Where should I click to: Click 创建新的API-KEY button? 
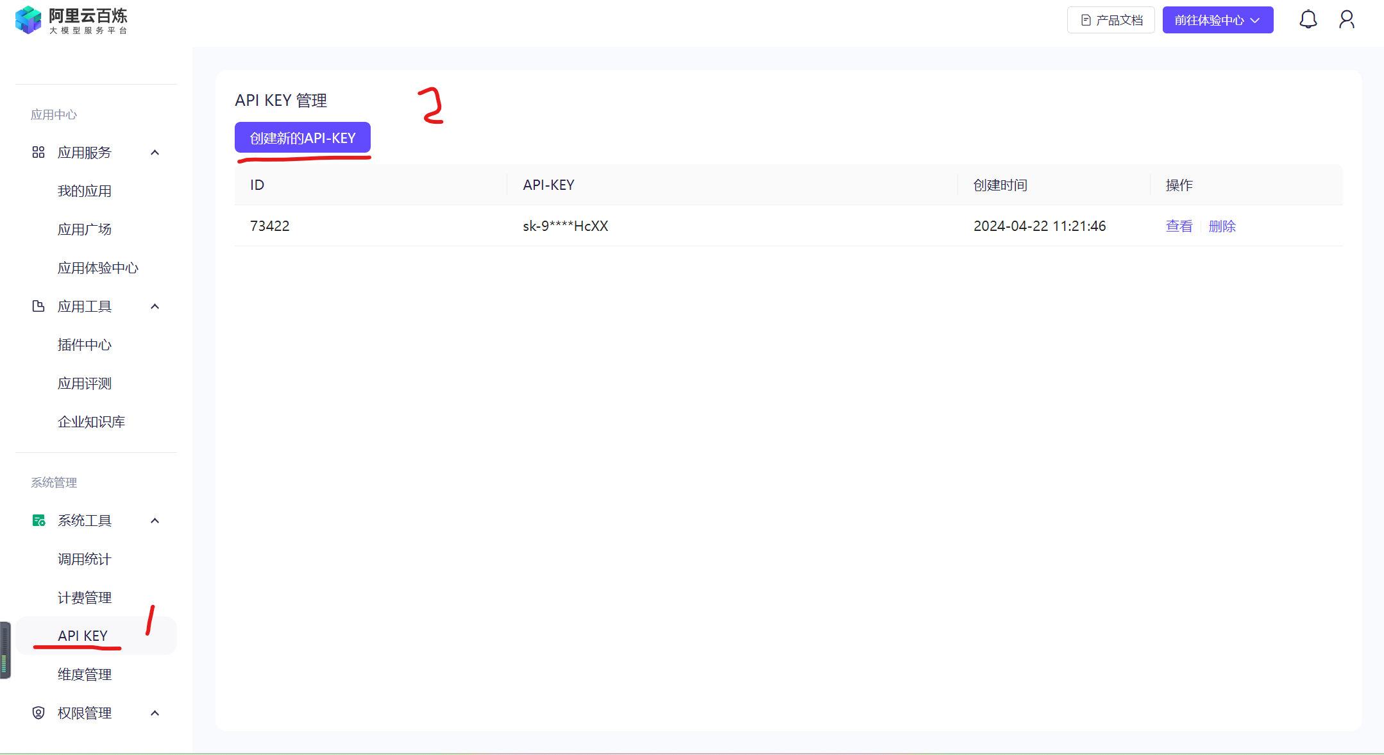(x=302, y=138)
